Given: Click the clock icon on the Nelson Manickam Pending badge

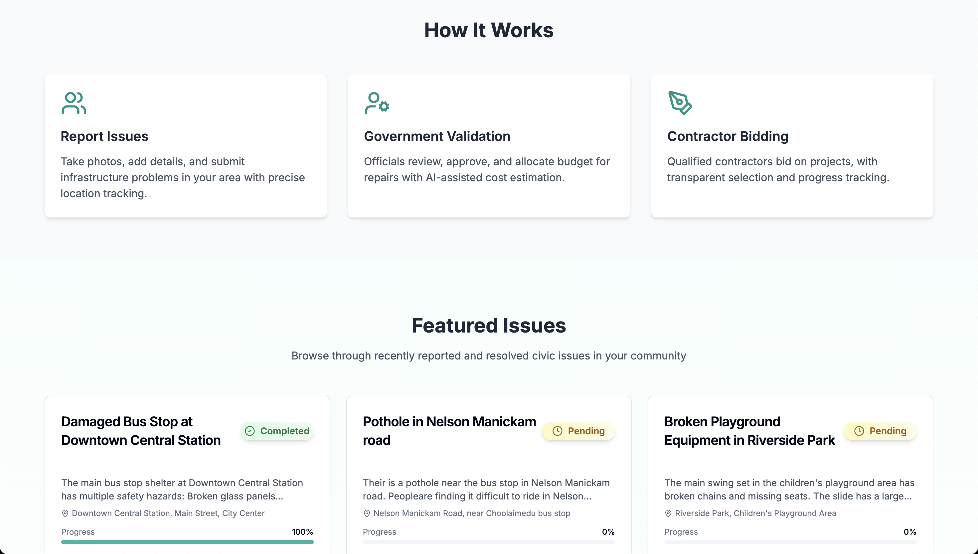Looking at the screenshot, I should click(x=557, y=431).
